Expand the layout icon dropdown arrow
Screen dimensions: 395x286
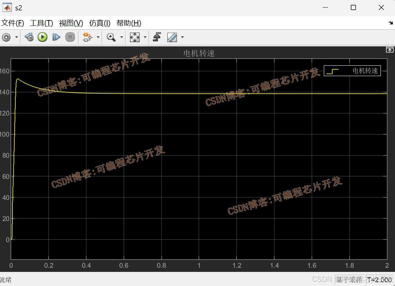(x=98, y=37)
